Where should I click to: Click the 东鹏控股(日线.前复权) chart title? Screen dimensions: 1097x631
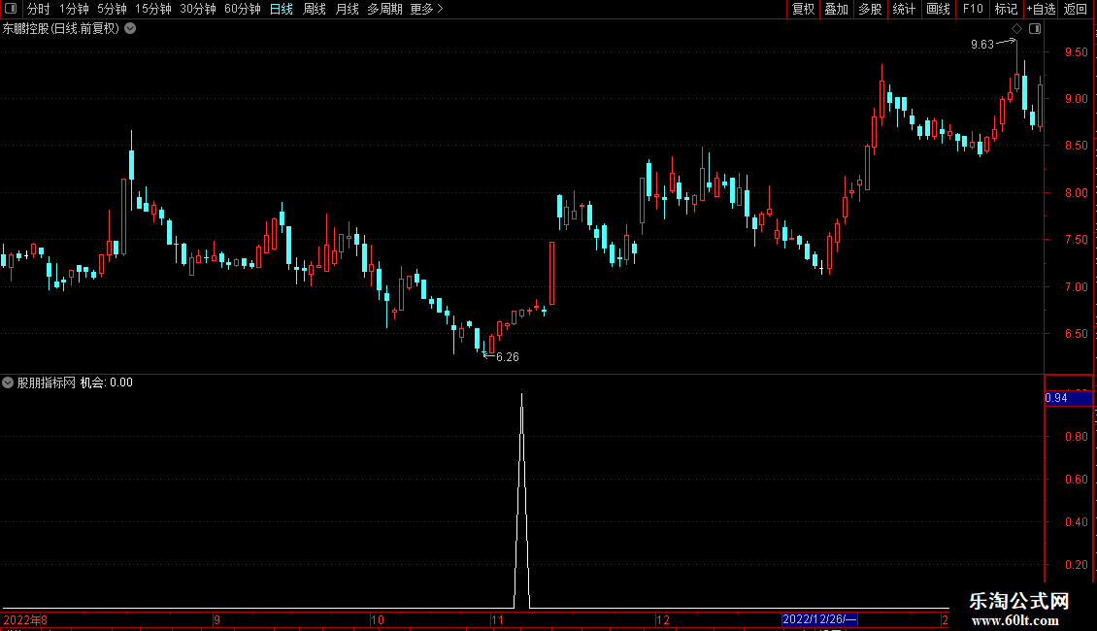pyautogui.click(x=61, y=29)
